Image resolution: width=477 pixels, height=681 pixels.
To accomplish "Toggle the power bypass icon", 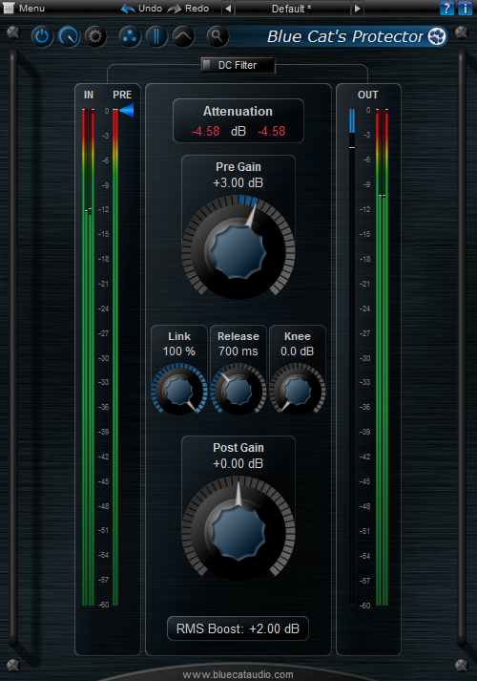I will (42, 36).
